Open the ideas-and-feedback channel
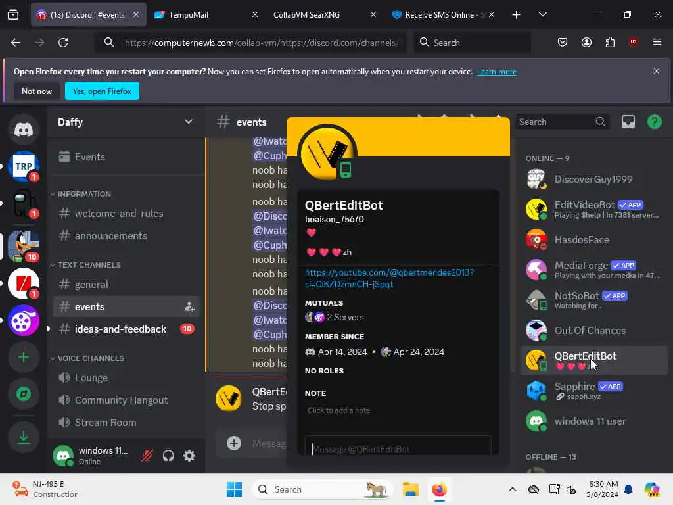This screenshot has height=505, width=673. point(126,329)
